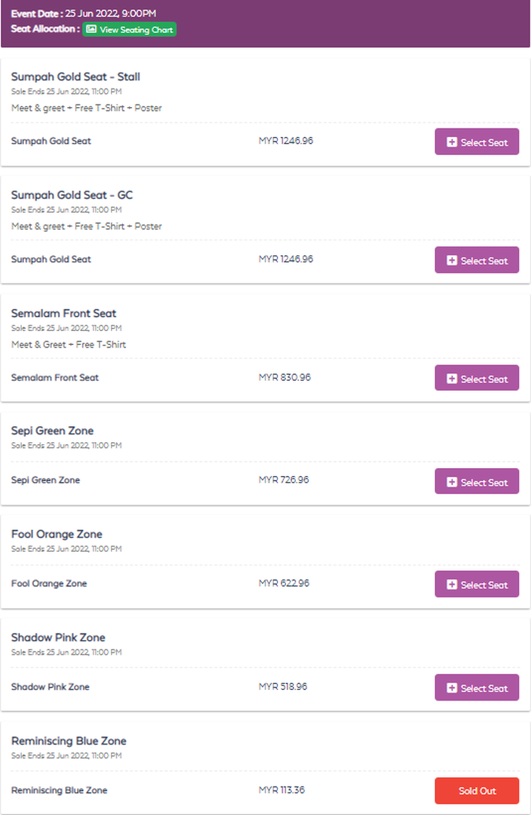531x815 pixels.
Task: Select Seat for Semalam Front Seat
Action: [x=477, y=378]
